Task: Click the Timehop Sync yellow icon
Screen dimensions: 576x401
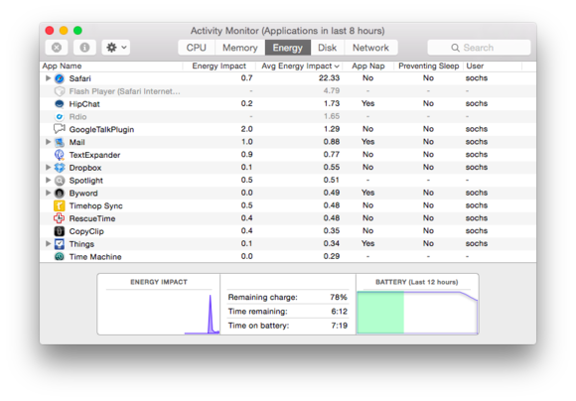Action: (x=60, y=205)
